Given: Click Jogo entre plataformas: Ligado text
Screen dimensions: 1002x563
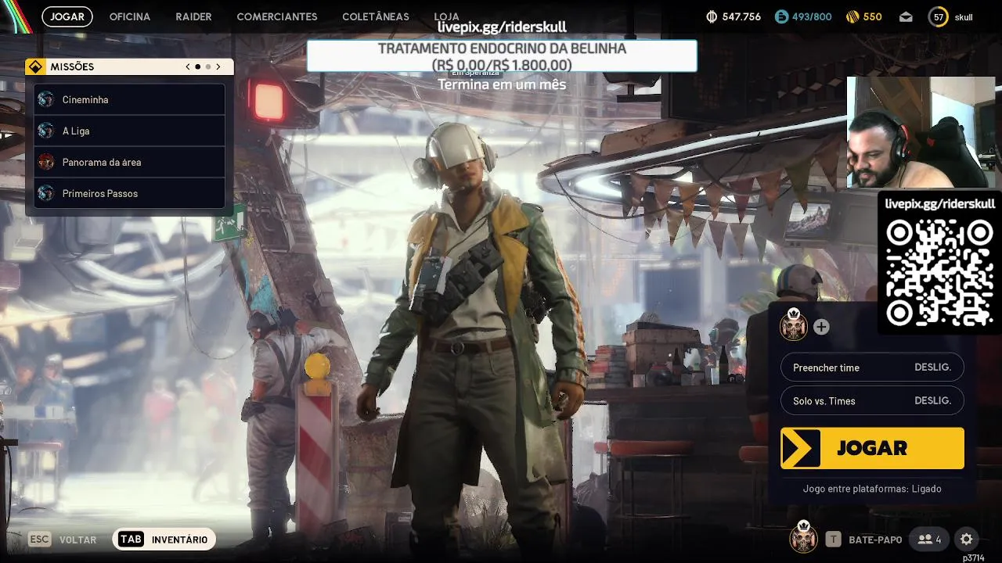Looking at the screenshot, I should [x=872, y=489].
